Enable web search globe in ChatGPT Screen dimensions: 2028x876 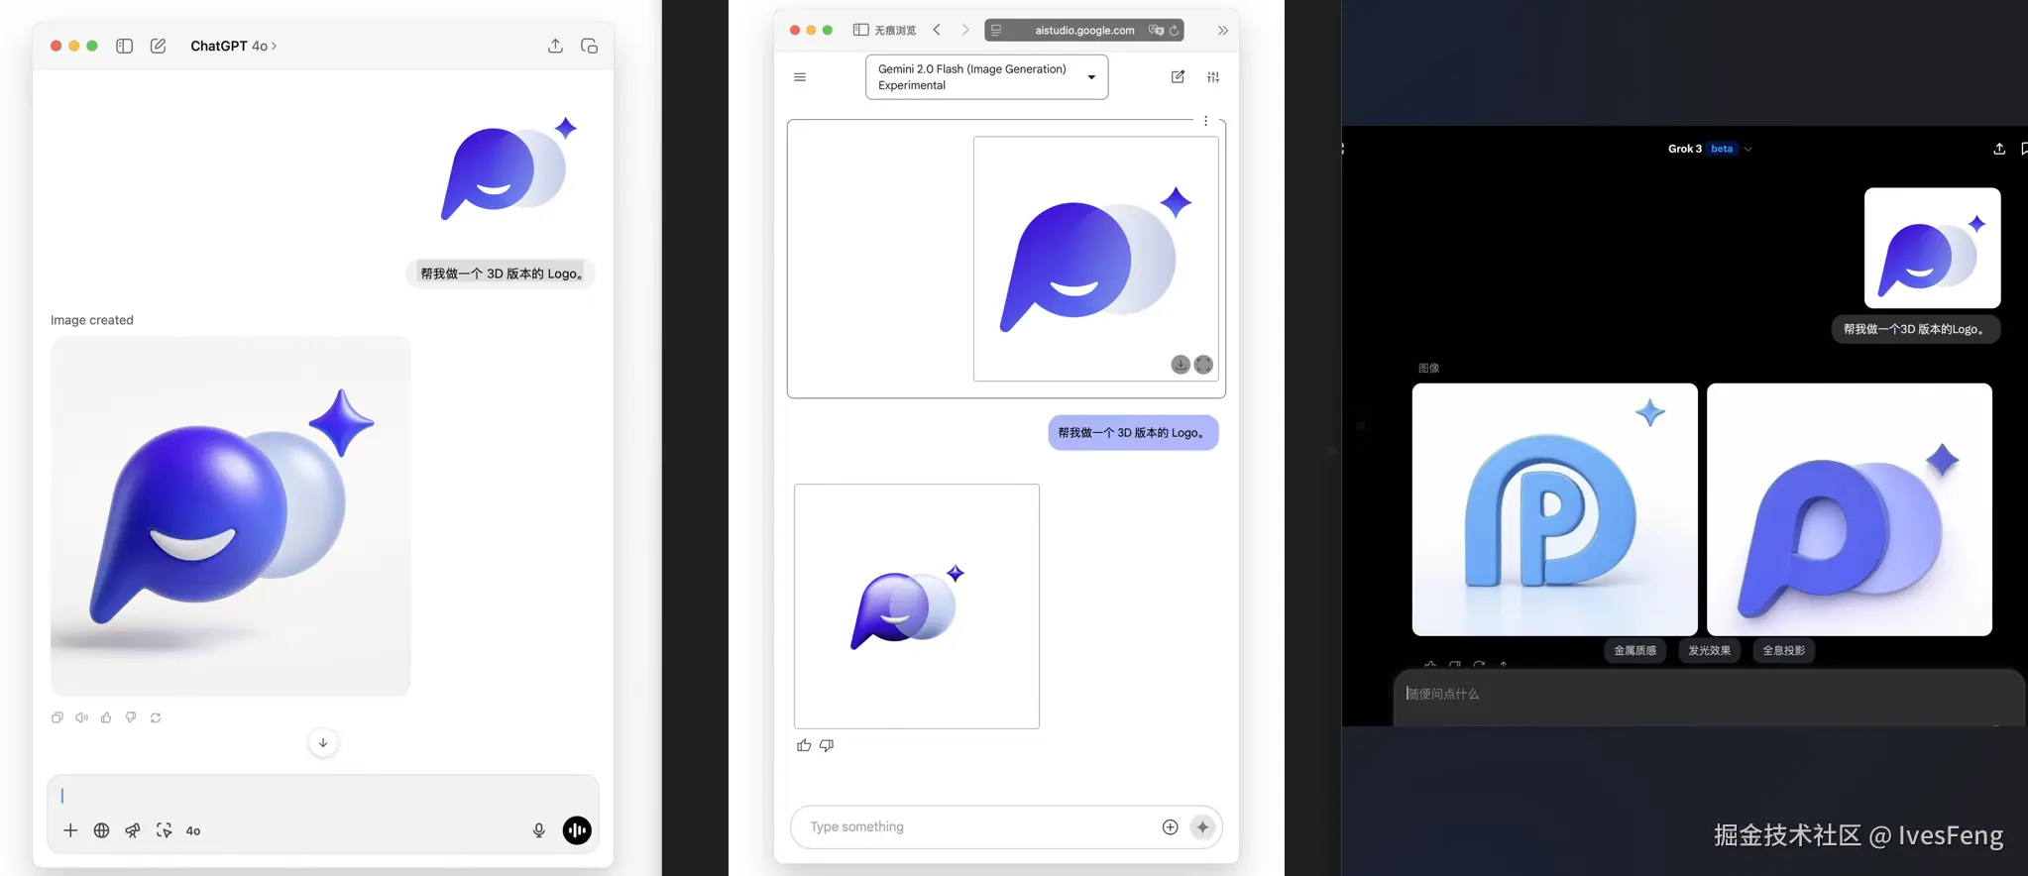pyautogui.click(x=101, y=830)
